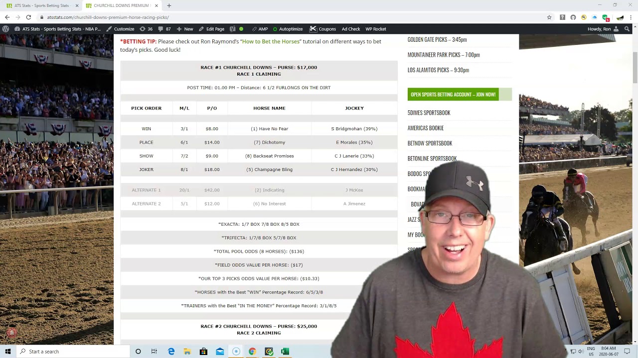Click Exacta 1/7 box line
638x358 pixels.
coord(259,224)
